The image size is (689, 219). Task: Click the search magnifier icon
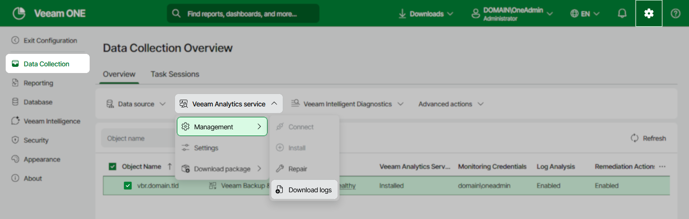(x=176, y=13)
